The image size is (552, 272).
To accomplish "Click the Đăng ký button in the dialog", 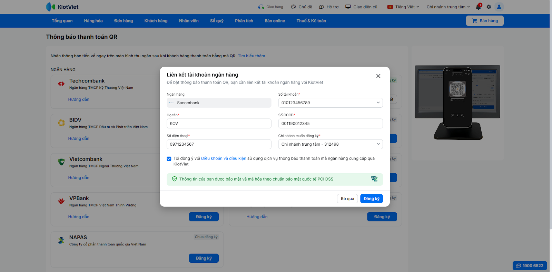I will 372,199.
